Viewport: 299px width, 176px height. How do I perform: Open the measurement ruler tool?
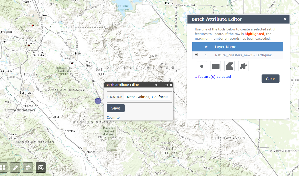(x=15, y=168)
